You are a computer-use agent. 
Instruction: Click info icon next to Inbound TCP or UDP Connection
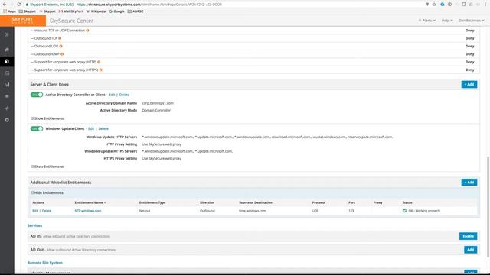pyautogui.click(x=87, y=31)
